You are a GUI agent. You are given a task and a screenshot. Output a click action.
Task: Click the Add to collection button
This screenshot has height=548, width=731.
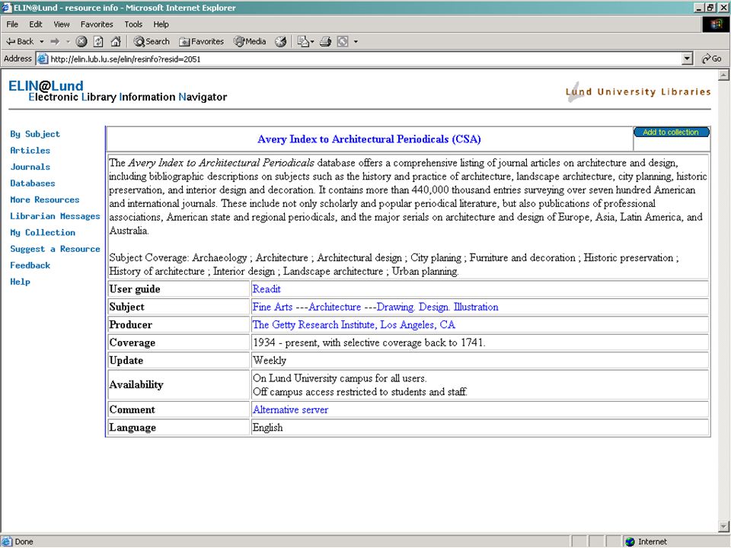[x=672, y=132]
